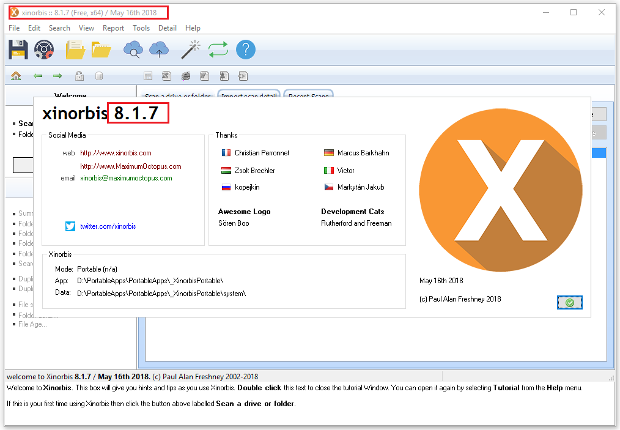Open the Report menu

(x=114, y=28)
